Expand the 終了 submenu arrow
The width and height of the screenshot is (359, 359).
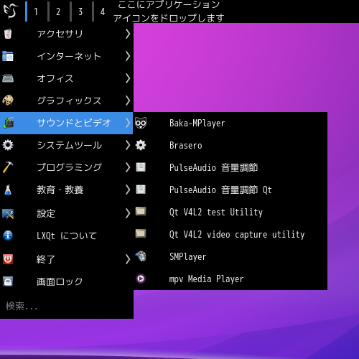[128, 259]
